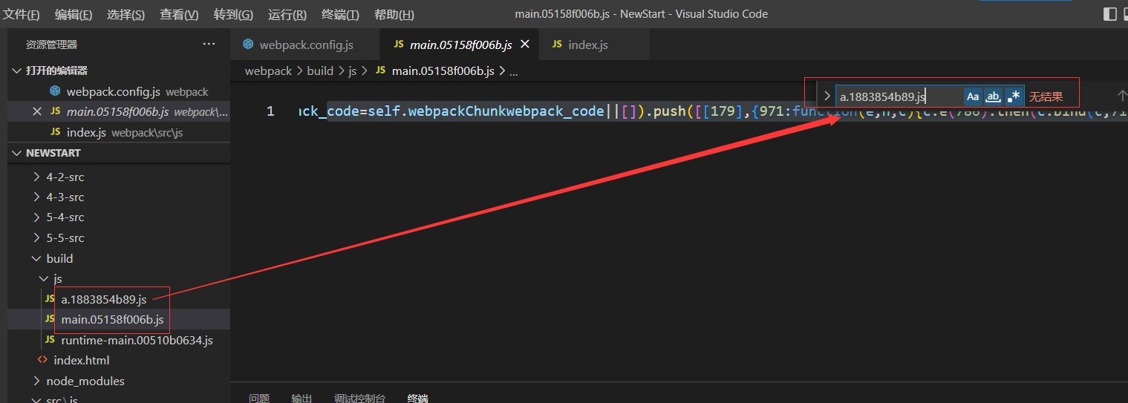Click JS icon beside runtime-main.00510b0634.js
Screen dimensions: 1128x403
click(x=50, y=340)
